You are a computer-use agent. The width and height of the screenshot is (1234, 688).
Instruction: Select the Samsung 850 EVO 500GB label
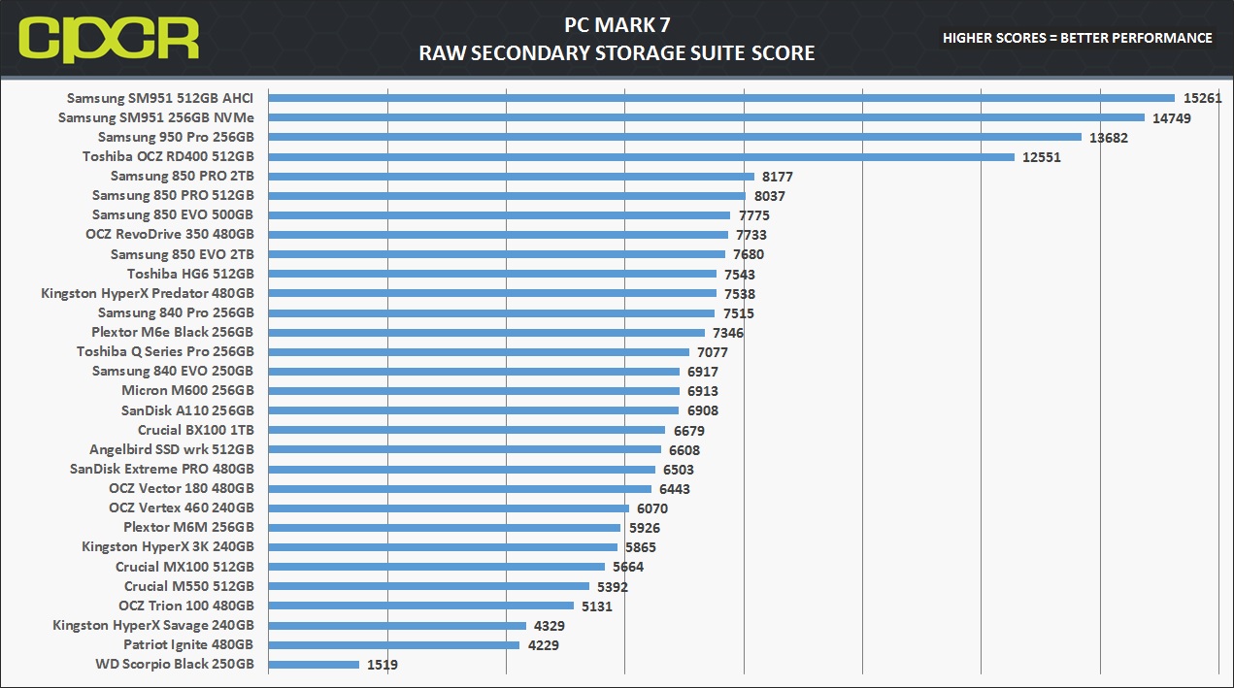tap(173, 215)
